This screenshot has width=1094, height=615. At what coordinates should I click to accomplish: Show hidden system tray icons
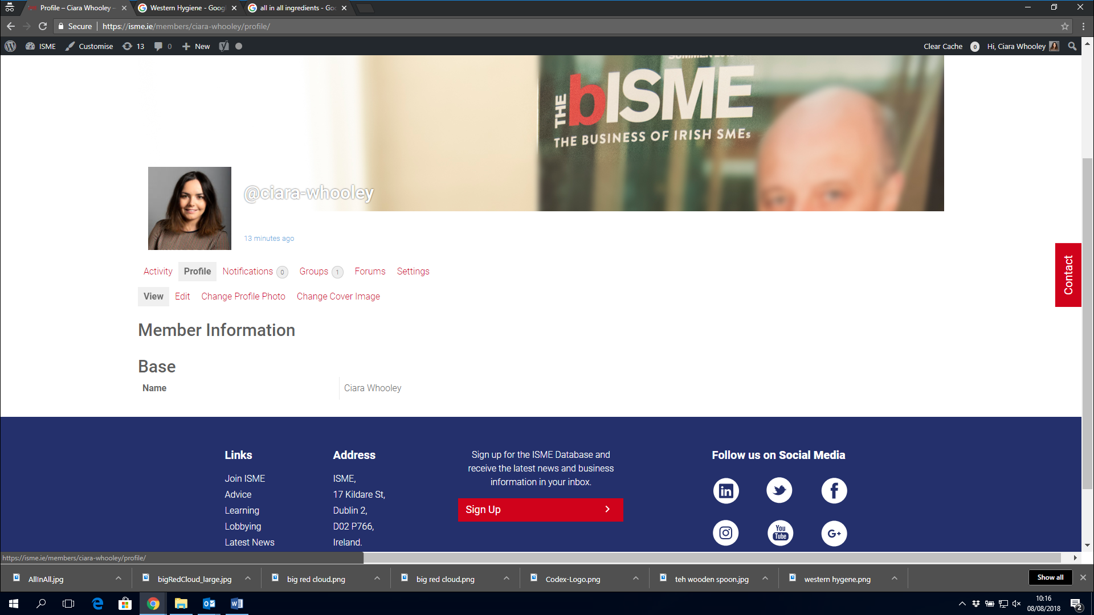coord(962,604)
